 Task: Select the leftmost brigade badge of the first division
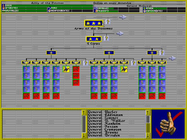click(26, 62)
